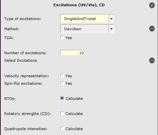The image size is (158, 135).
Task: Open details icon for Select Excitations
Action: (x=152, y=60)
